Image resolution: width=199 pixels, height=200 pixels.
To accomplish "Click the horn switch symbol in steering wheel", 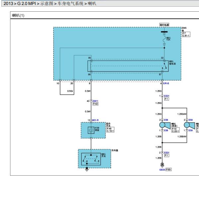I will pyautogui.click(x=91, y=159).
